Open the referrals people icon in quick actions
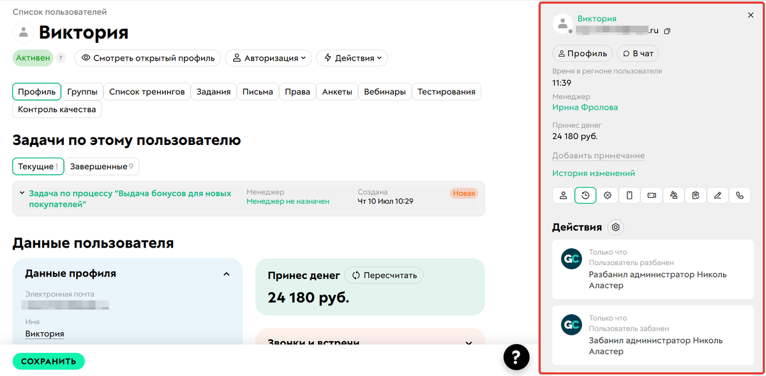 673,195
